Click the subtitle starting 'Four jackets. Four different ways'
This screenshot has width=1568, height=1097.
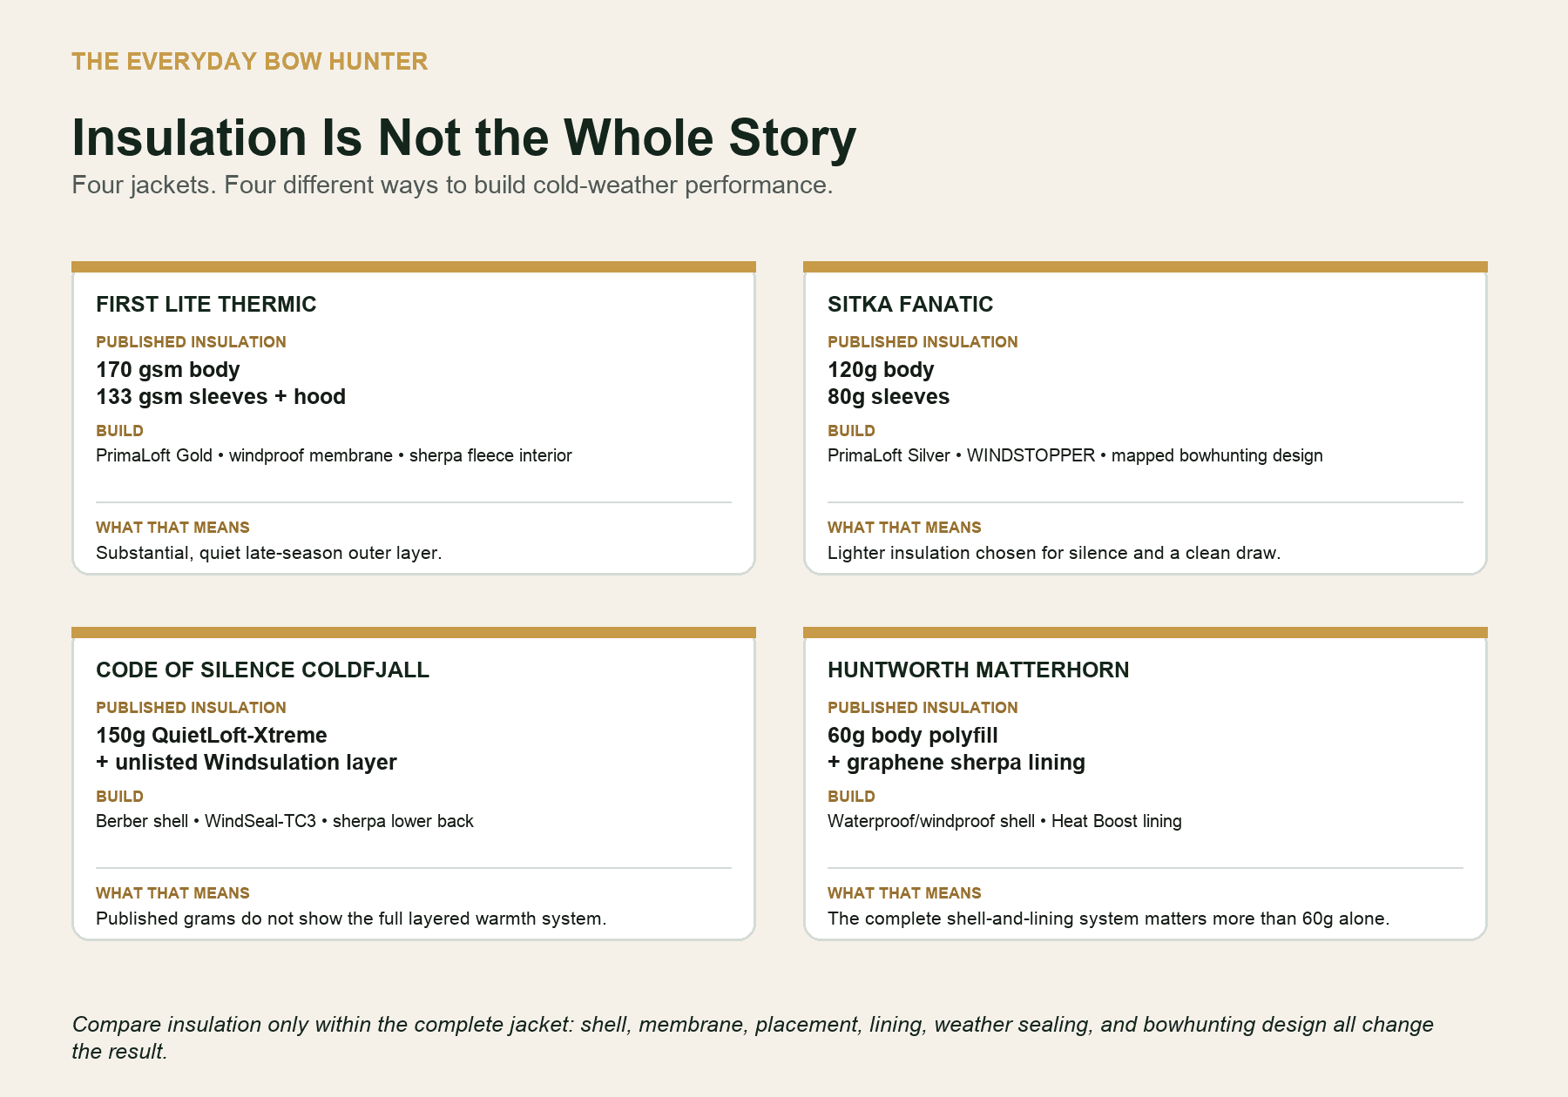point(452,185)
